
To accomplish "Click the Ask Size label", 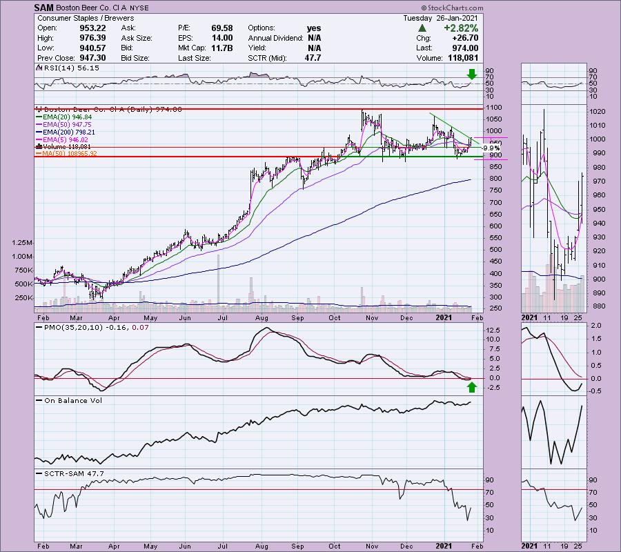I will click(x=137, y=38).
